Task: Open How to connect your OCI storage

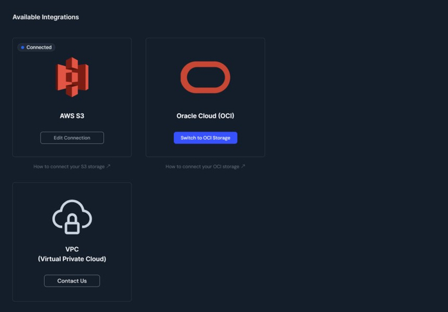Action: (x=202, y=167)
